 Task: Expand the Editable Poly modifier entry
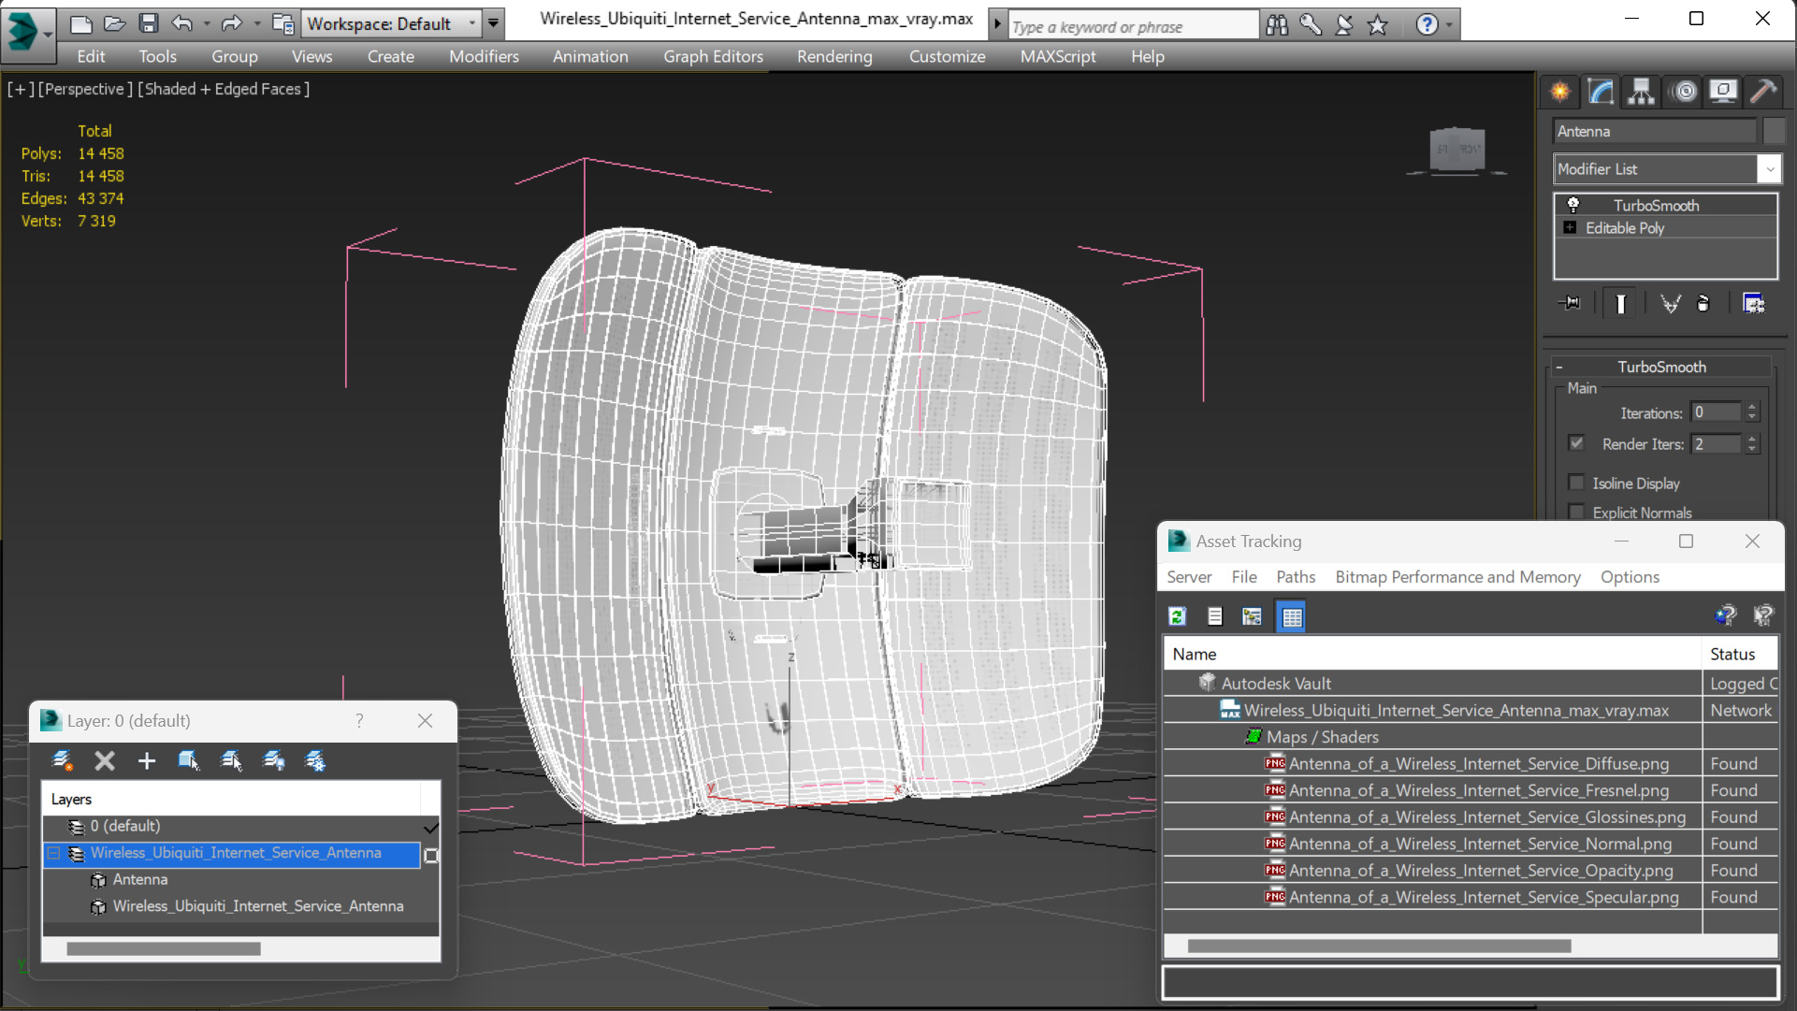tap(1571, 228)
